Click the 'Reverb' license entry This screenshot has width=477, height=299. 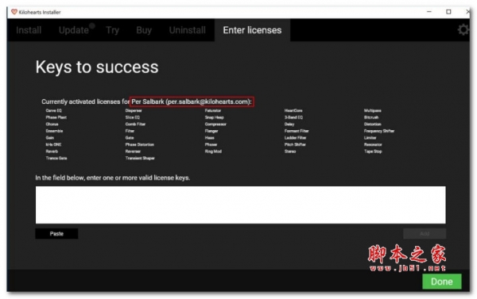[x=52, y=151]
